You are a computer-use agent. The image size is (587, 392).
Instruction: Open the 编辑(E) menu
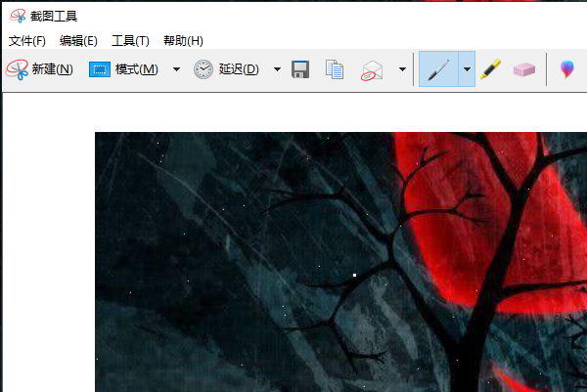coord(78,41)
